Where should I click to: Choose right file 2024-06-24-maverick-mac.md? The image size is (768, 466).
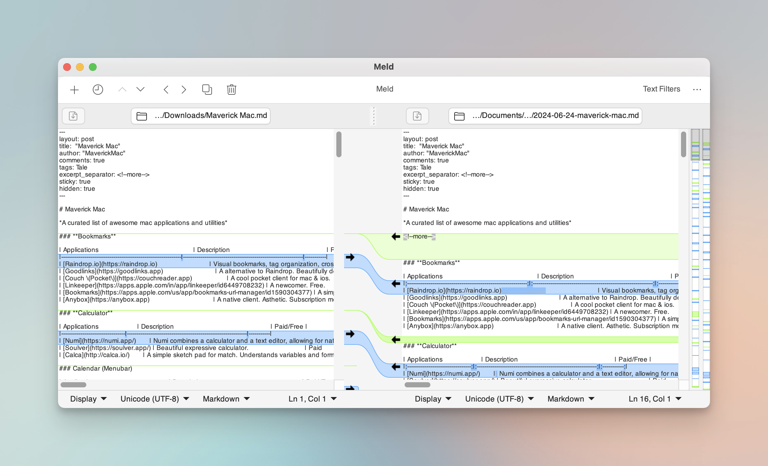tap(545, 116)
